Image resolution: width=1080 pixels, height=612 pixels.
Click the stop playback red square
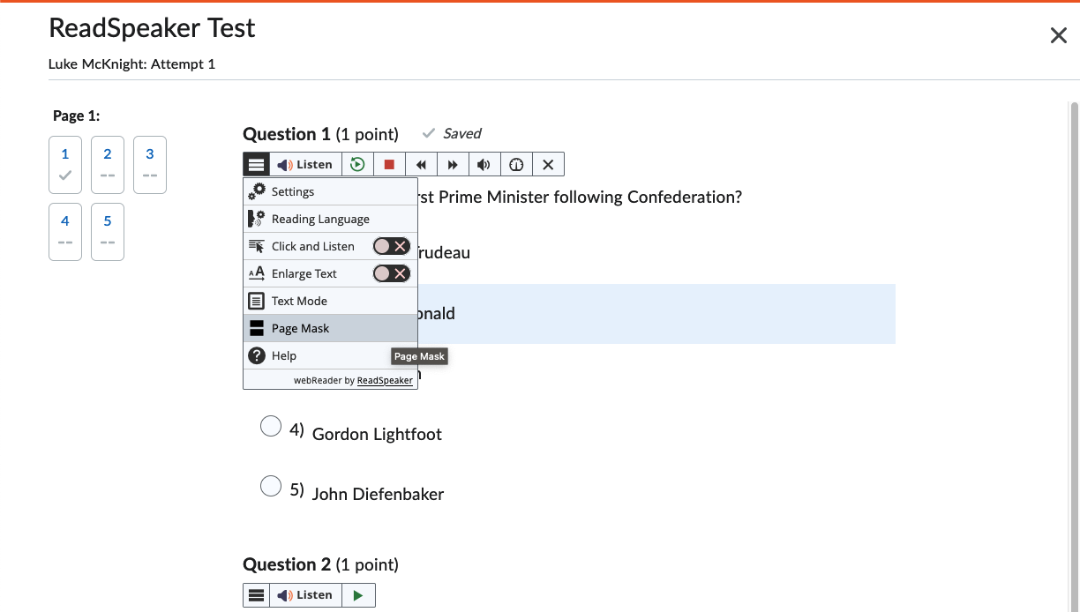pyautogui.click(x=389, y=164)
